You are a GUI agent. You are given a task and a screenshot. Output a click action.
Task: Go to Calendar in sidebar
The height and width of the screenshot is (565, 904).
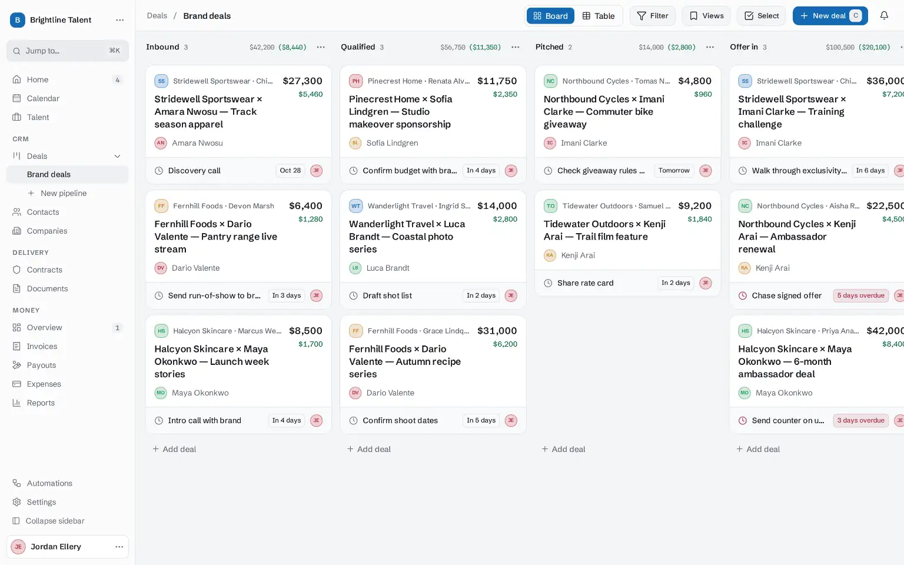pos(68,98)
